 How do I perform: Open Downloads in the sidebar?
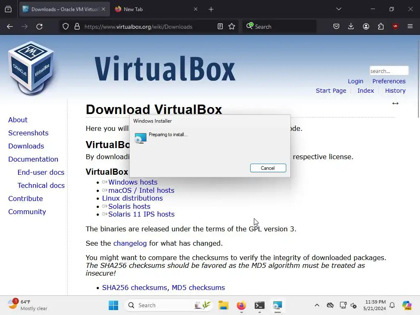click(26, 146)
